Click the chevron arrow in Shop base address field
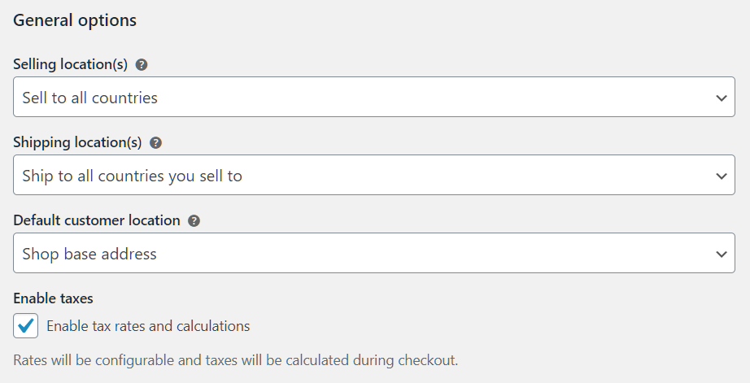 pyautogui.click(x=722, y=254)
